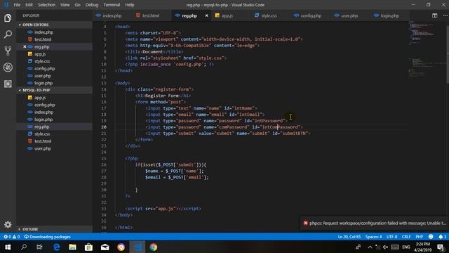Switch to the test.html editor tab
Screen dimensions: 449x253
[150, 15]
